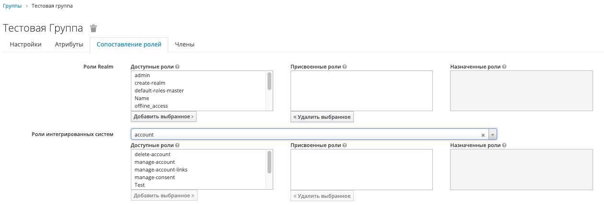
Task: Click the client available roles scrollbar
Action: (x=269, y=162)
